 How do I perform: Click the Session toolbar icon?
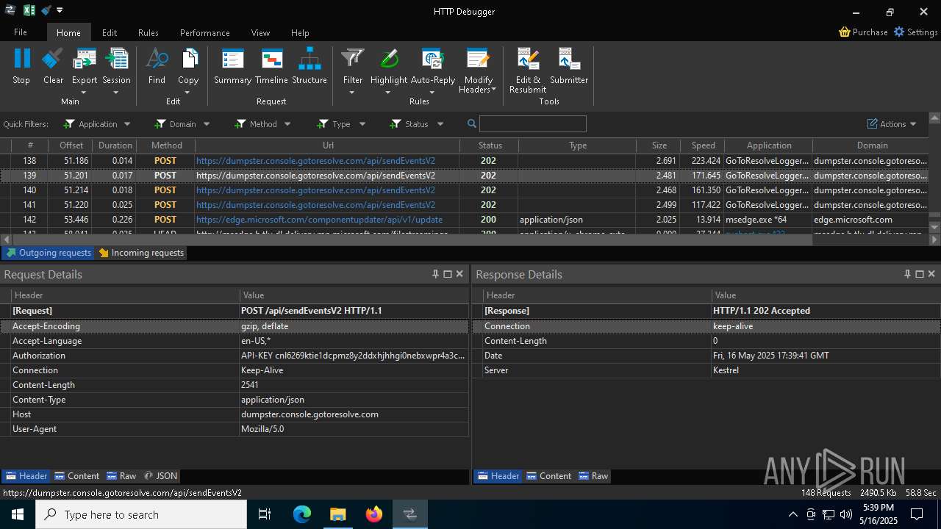pyautogui.click(x=116, y=59)
